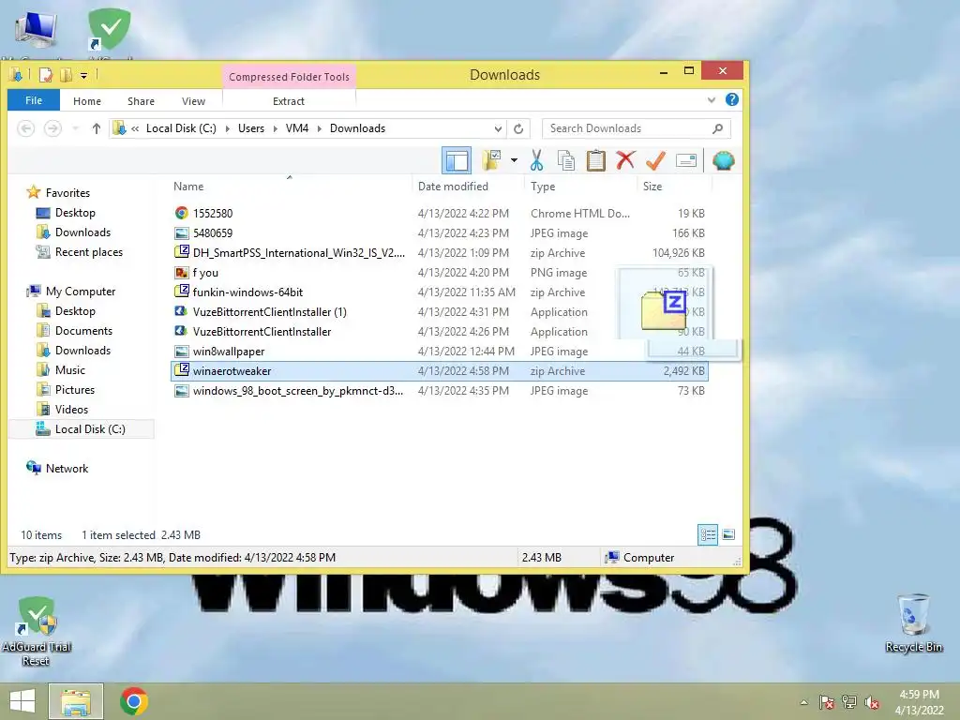960x720 pixels.
Task: Click Users in the address path
Action: click(251, 127)
